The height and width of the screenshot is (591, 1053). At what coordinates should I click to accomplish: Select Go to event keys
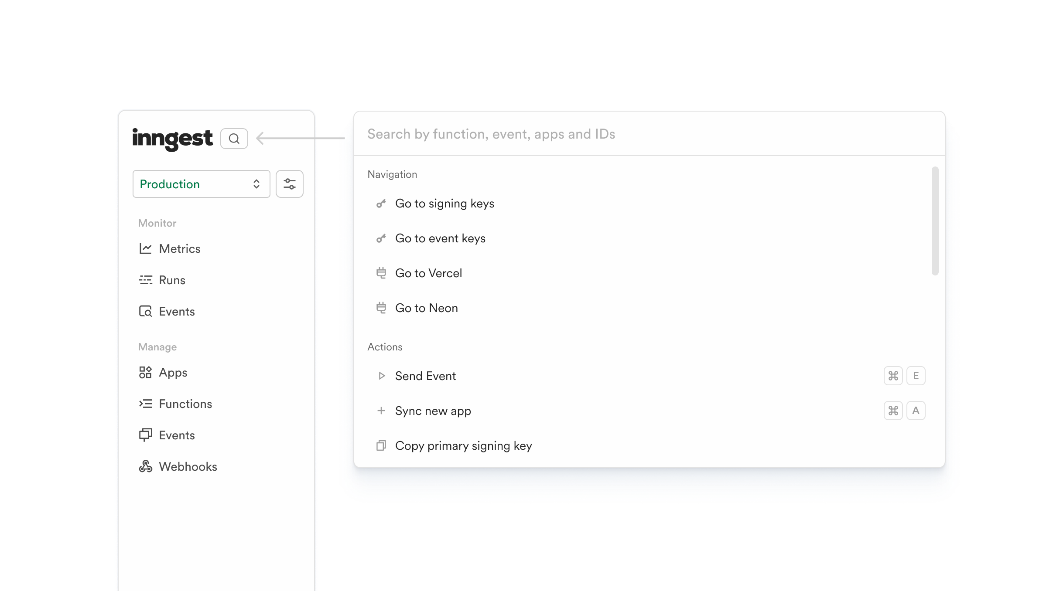coord(440,238)
